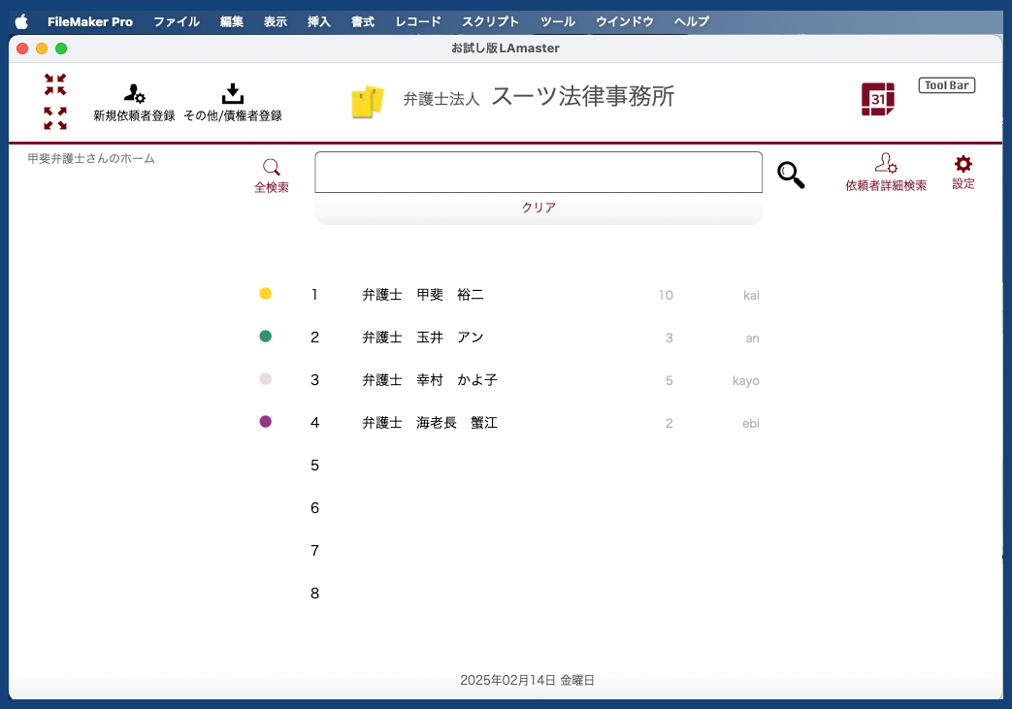Open the スクリプト menu
The height and width of the screenshot is (709, 1012).
click(x=490, y=21)
